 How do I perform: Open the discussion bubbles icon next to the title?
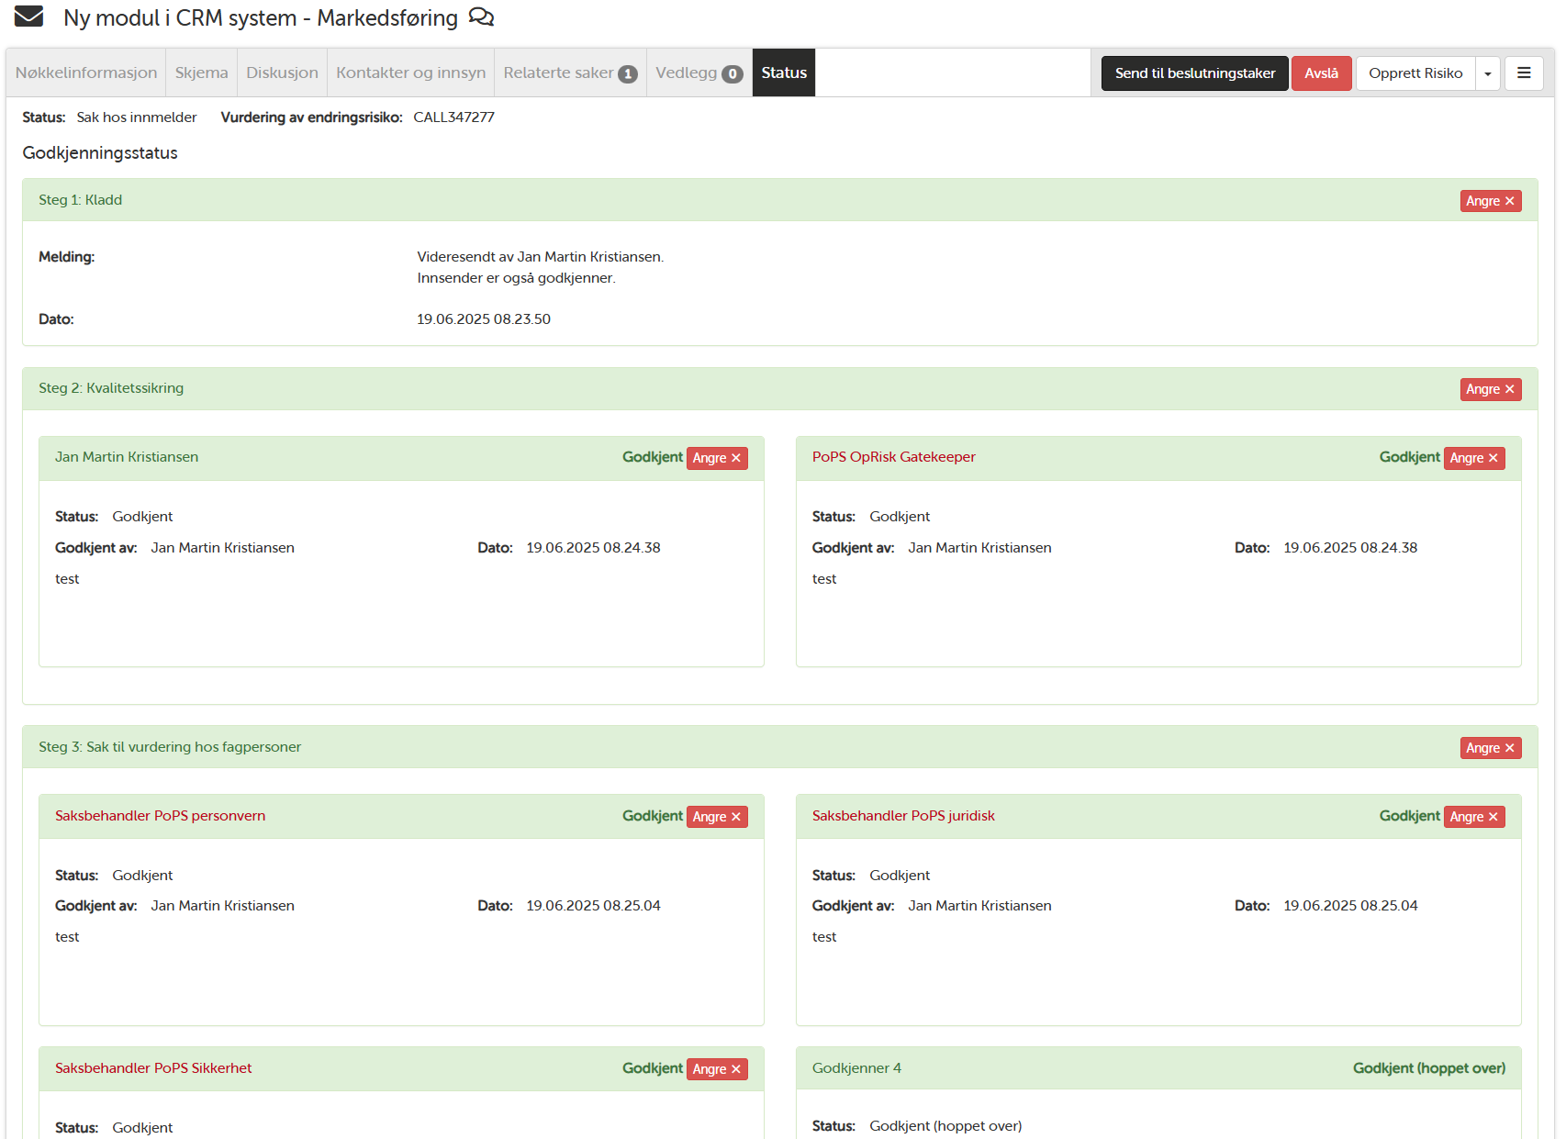click(x=481, y=17)
